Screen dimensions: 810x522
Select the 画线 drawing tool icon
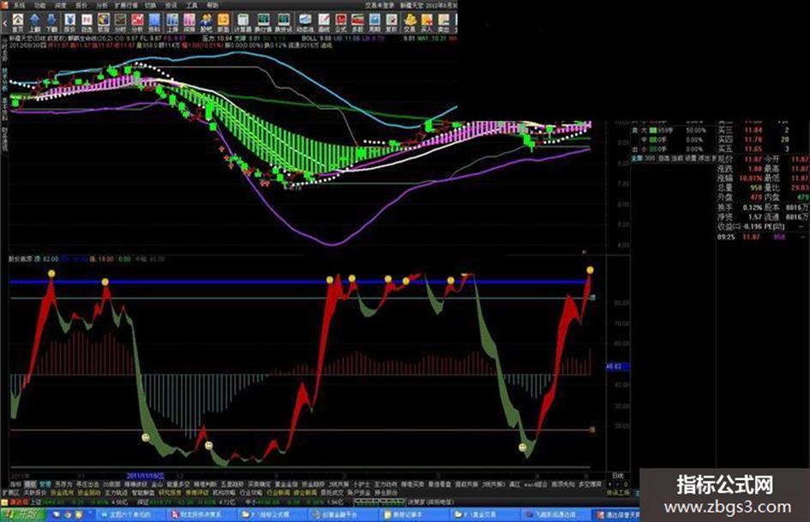324,22
